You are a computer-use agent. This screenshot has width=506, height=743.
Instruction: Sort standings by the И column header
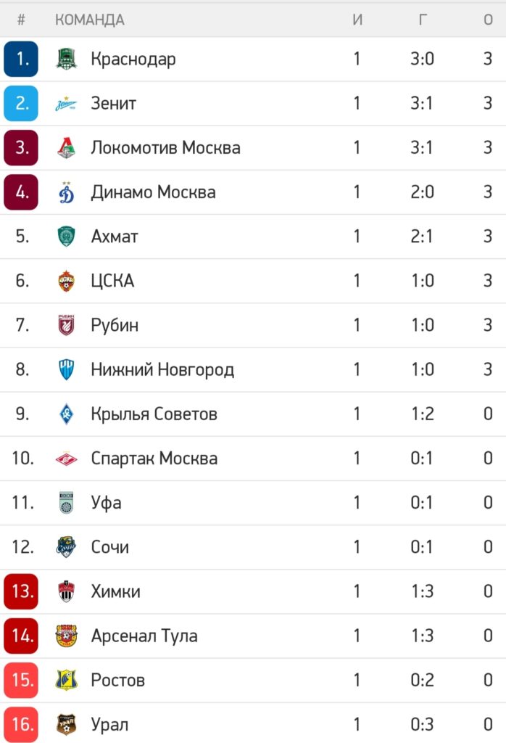357,20
